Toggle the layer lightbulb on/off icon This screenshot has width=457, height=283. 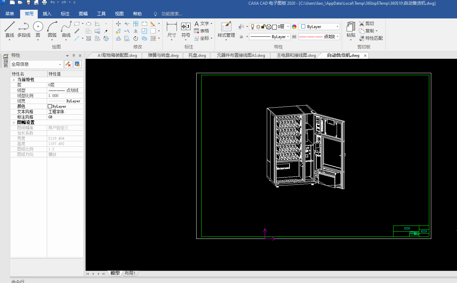point(253,27)
